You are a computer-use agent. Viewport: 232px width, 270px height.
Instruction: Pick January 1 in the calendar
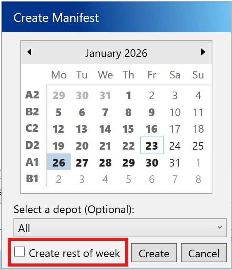128,95
